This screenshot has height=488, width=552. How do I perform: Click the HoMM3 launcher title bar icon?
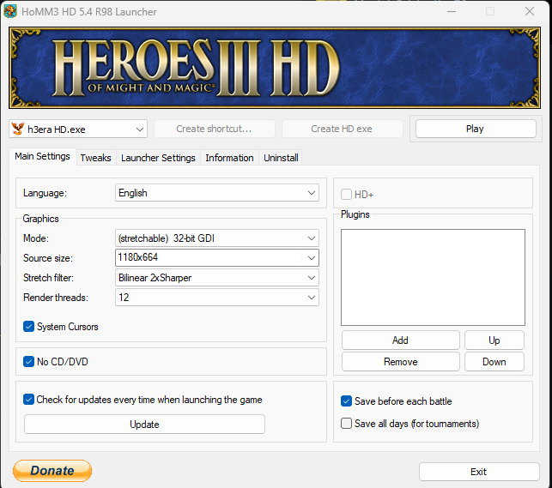coord(11,11)
